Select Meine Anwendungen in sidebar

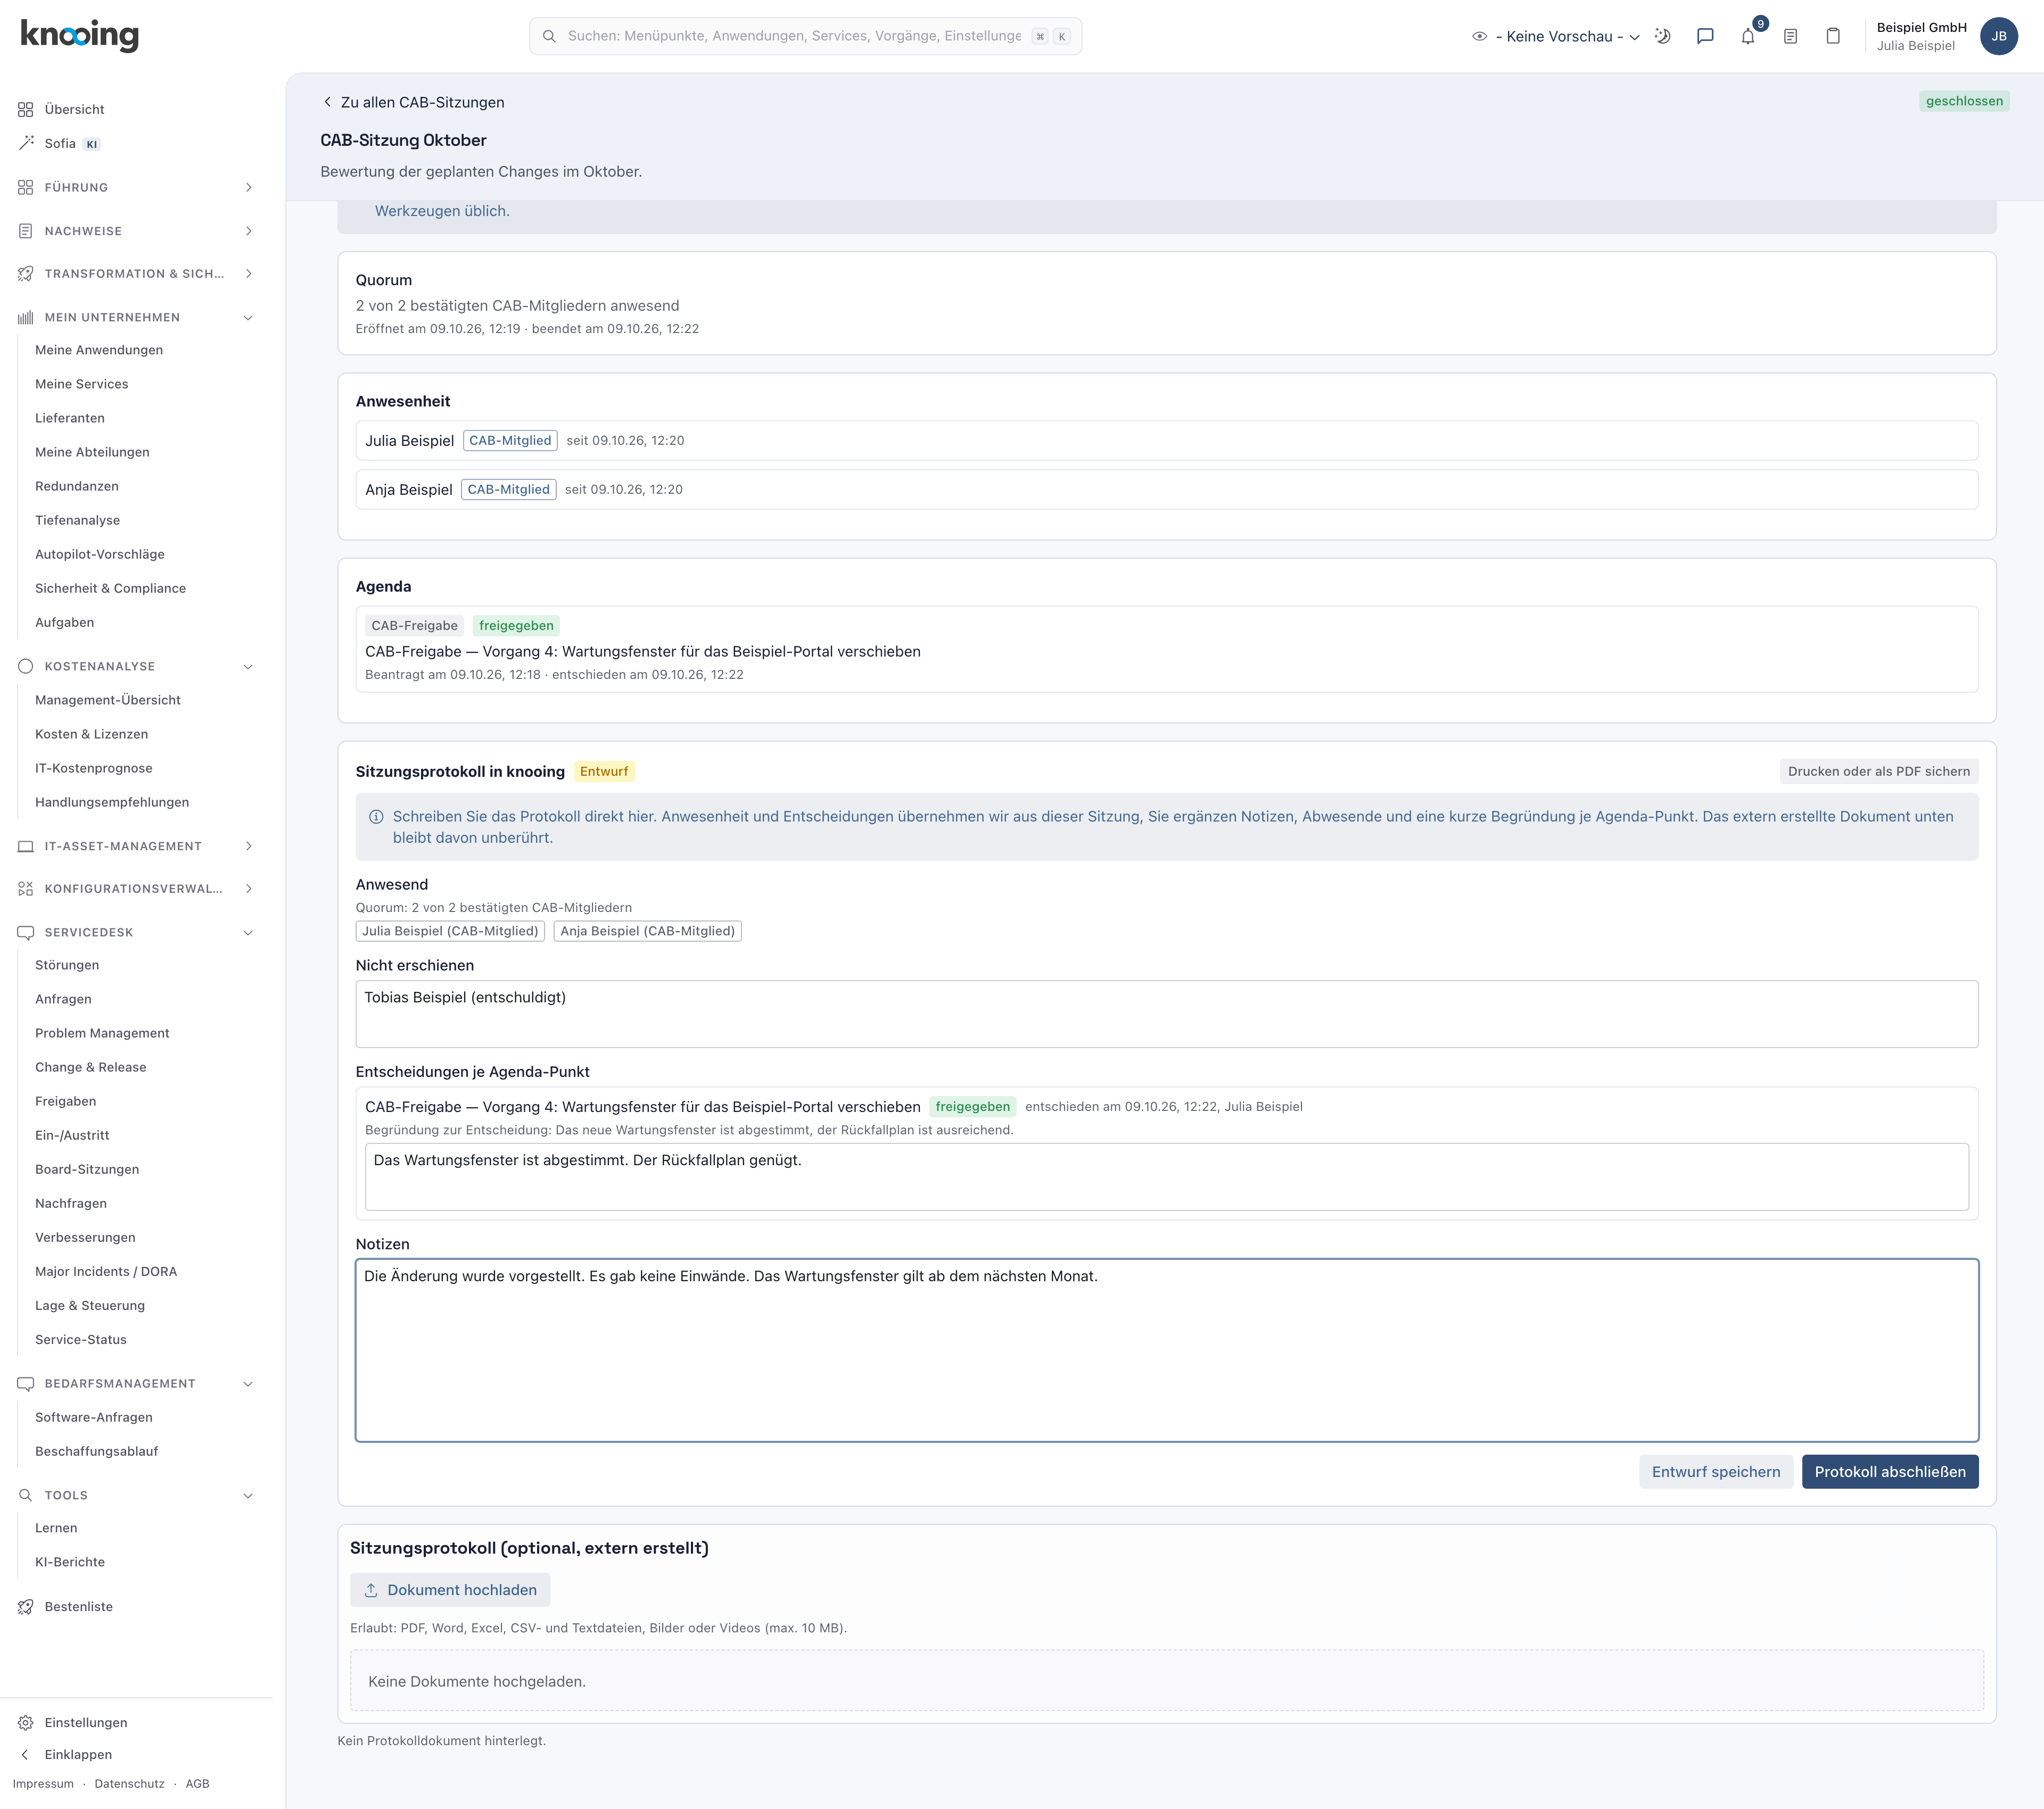coord(99,350)
